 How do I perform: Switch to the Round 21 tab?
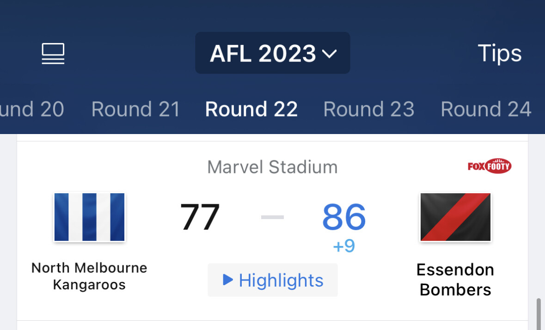pyautogui.click(x=135, y=109)
